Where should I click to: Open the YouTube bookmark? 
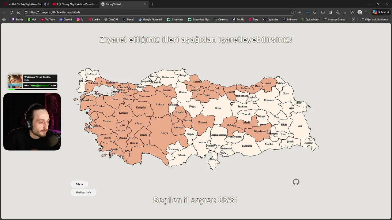[x=48, y=20]
